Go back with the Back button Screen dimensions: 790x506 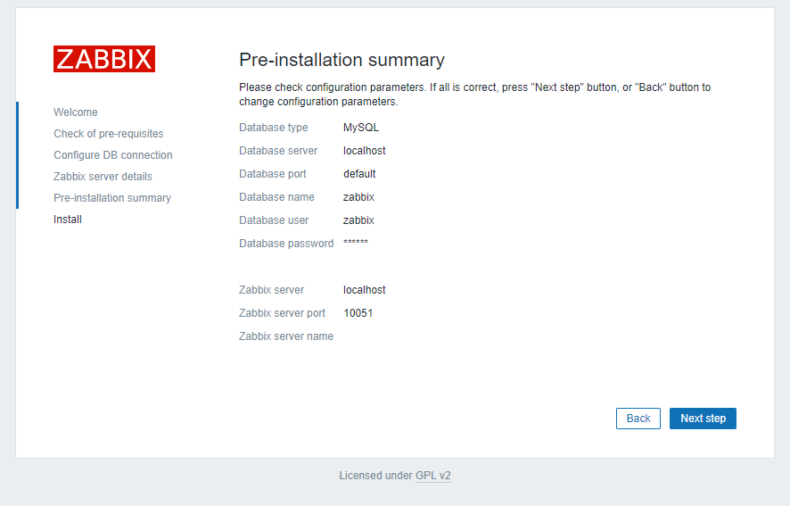638,419
